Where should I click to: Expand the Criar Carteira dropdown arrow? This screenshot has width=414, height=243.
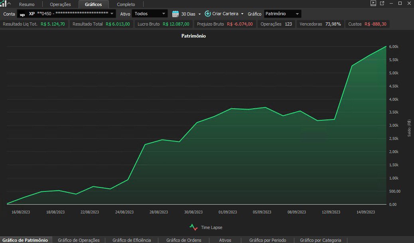[x=242, y=14]
